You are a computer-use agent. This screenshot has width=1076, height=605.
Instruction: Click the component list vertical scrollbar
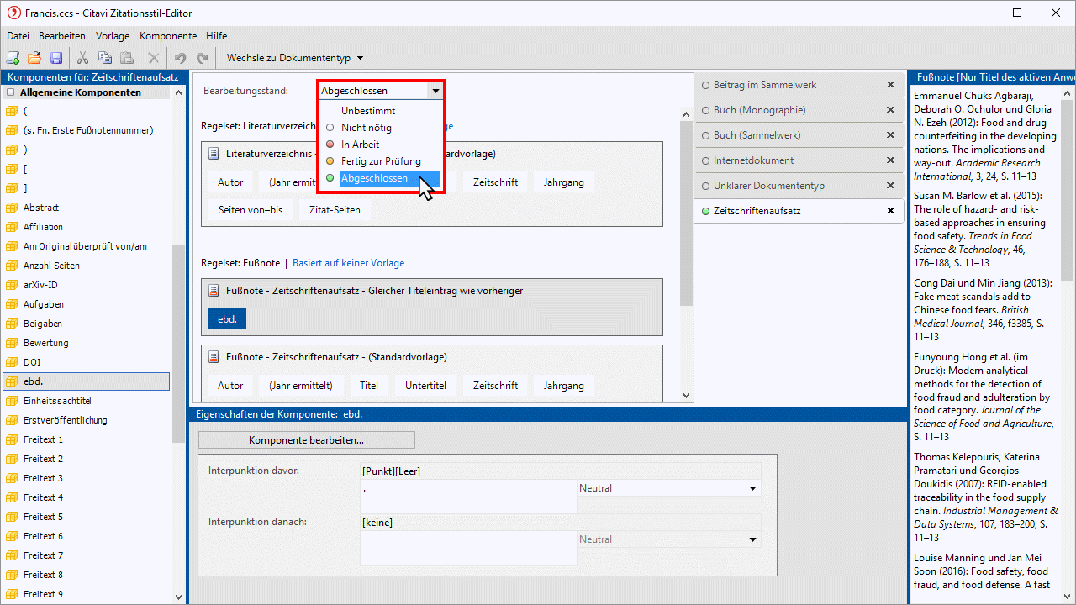pos(178,336)
